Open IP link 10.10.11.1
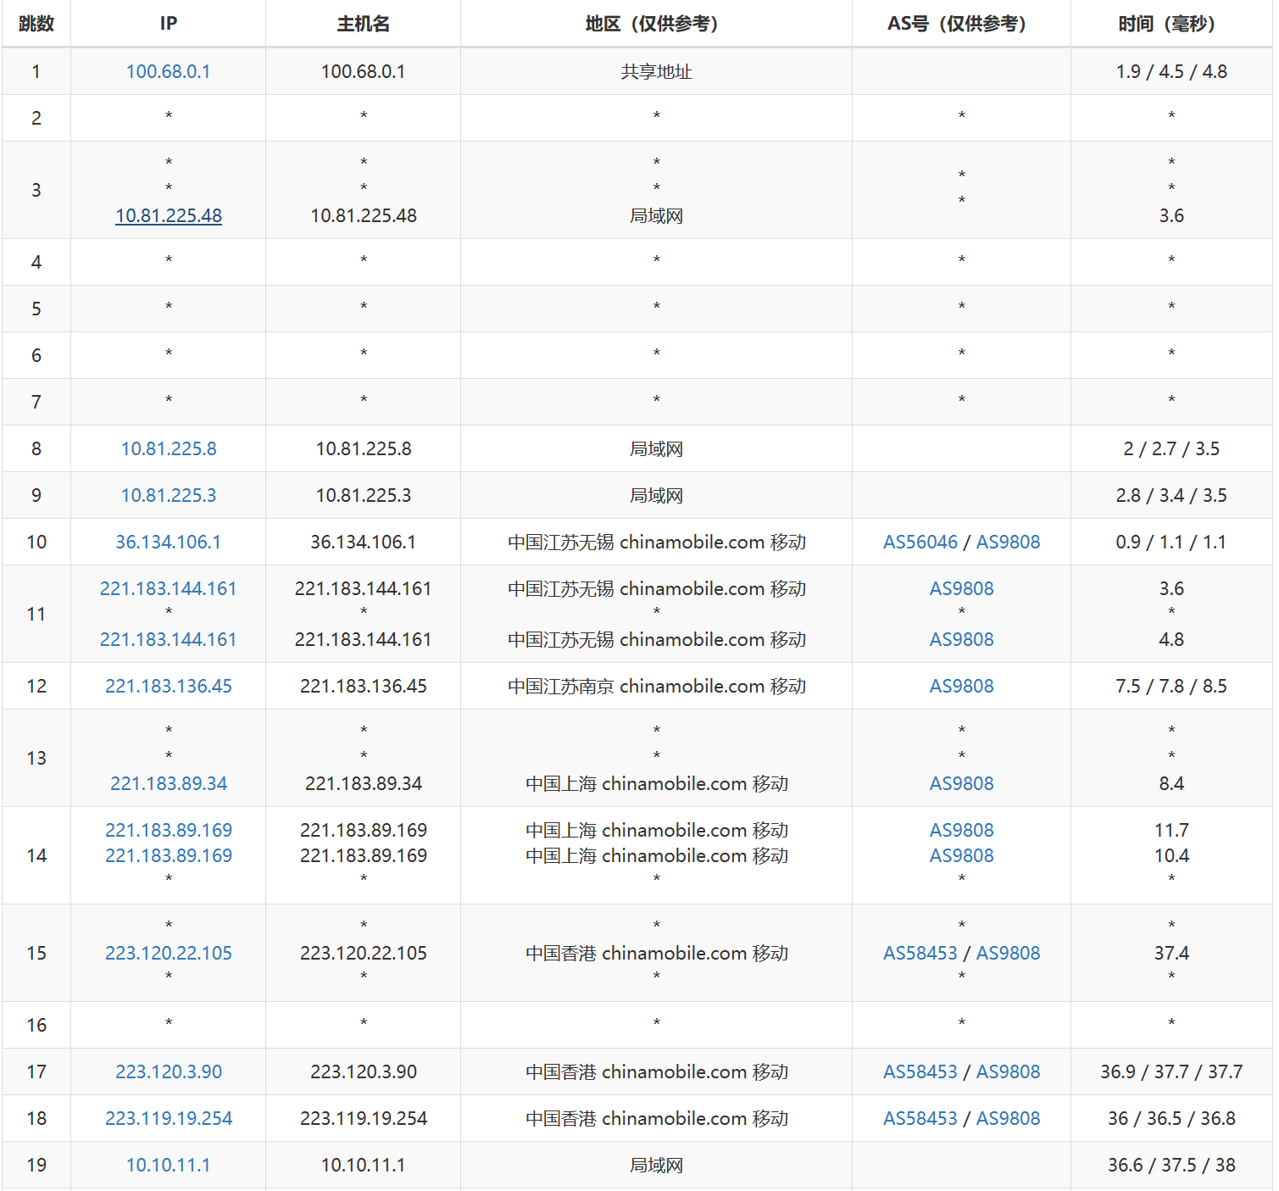The height and width of the screenshot is (1191, 1279). coord(168,1165)
